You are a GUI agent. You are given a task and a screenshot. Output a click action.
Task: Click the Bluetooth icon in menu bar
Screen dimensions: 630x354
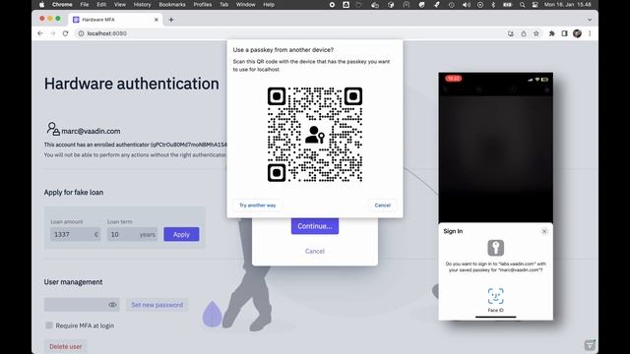pyautogui.click(x=493, y=5)
